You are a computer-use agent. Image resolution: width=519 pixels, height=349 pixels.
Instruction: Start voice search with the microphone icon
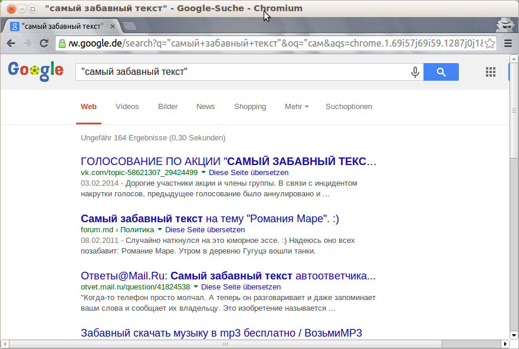[x=415, y=72]
